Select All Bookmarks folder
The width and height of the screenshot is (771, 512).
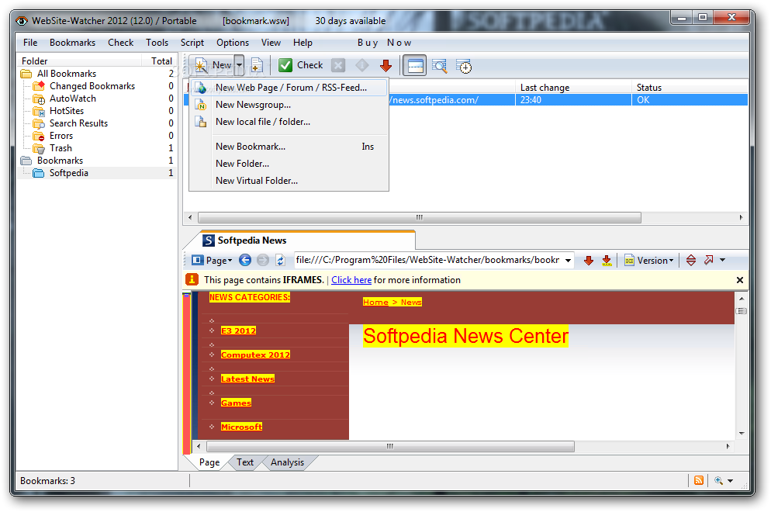coord(67,74)
